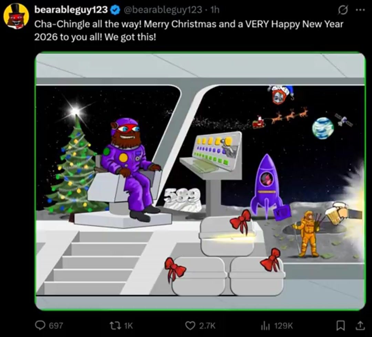372x337 pixels.
Task: Click the Grok slashed-circle icon
Action: (343, 10)
